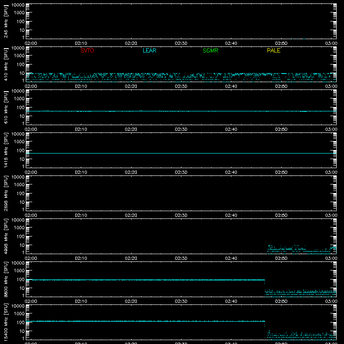Click the red SVTO station label
Image resolution: width=344 pixels, height=344 pixels.
(x=87, y=50)
